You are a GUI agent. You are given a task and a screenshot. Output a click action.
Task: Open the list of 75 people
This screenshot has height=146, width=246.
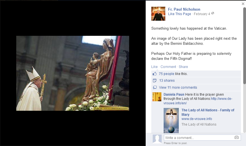coord(166,74)
